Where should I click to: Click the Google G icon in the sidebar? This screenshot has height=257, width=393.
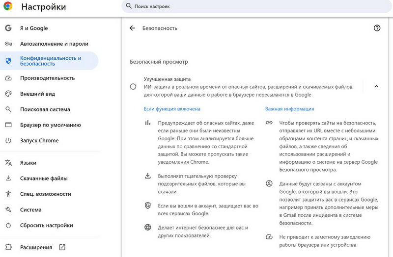8,28
